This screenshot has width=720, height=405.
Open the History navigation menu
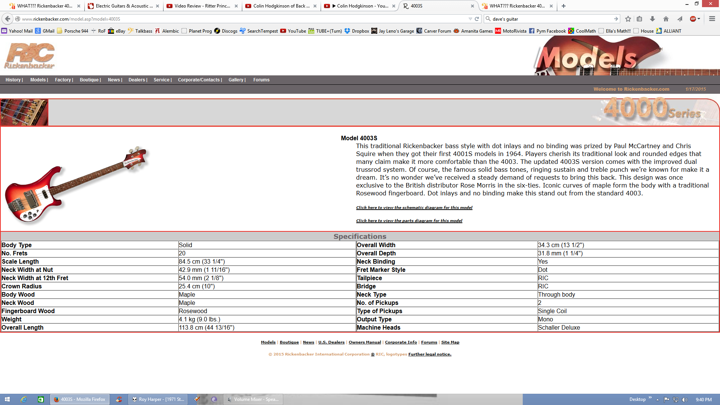tap(14, 80)
